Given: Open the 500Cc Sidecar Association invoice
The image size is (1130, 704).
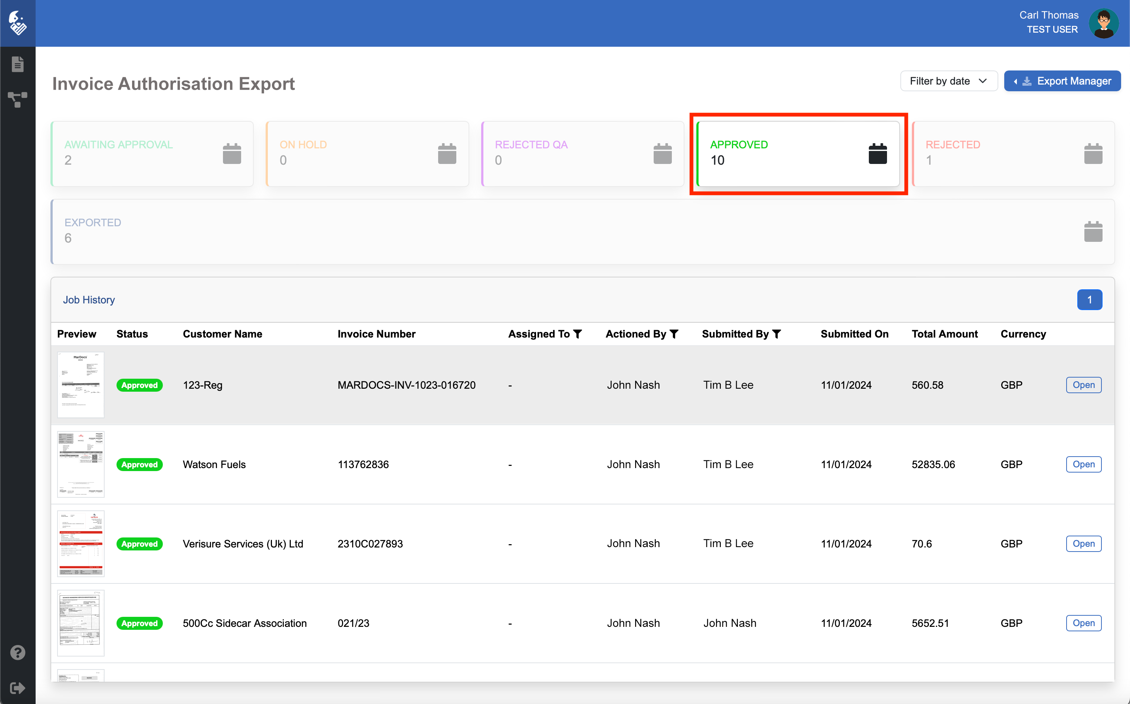Looking at the screenshot, I should coord(1083,623).
